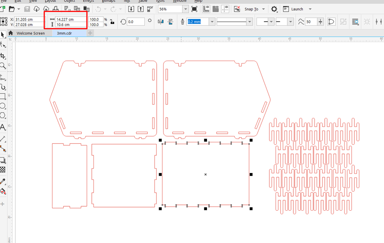
Task: Click Publish to PDF icon
Action: pyautogui.click(x=150, y=9)
